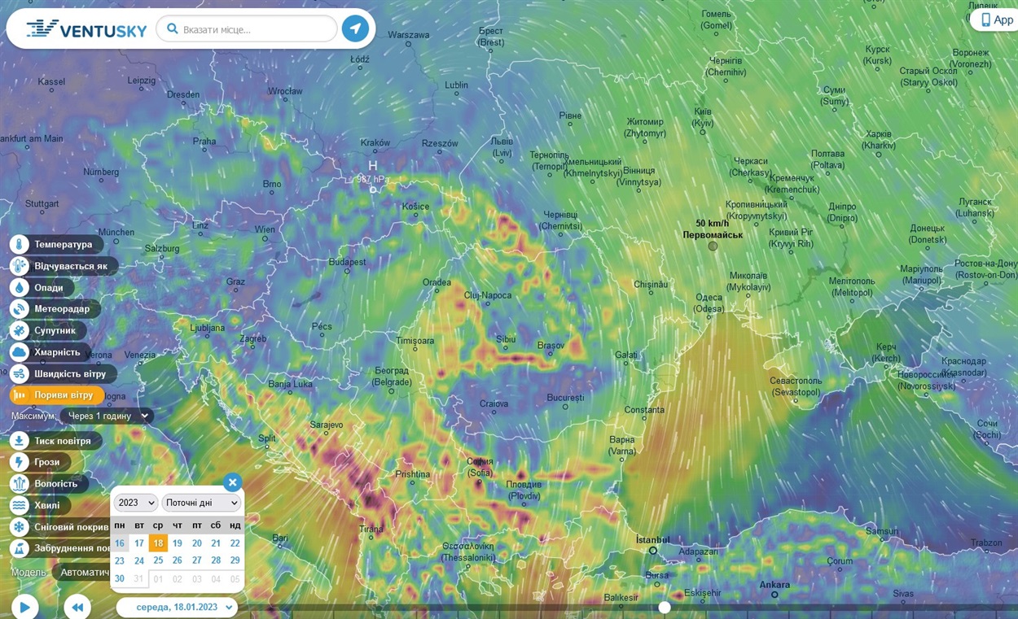The width and height of the screenshot is (1018, 619).
Task: Open the App download button
Action: (995, 20)
